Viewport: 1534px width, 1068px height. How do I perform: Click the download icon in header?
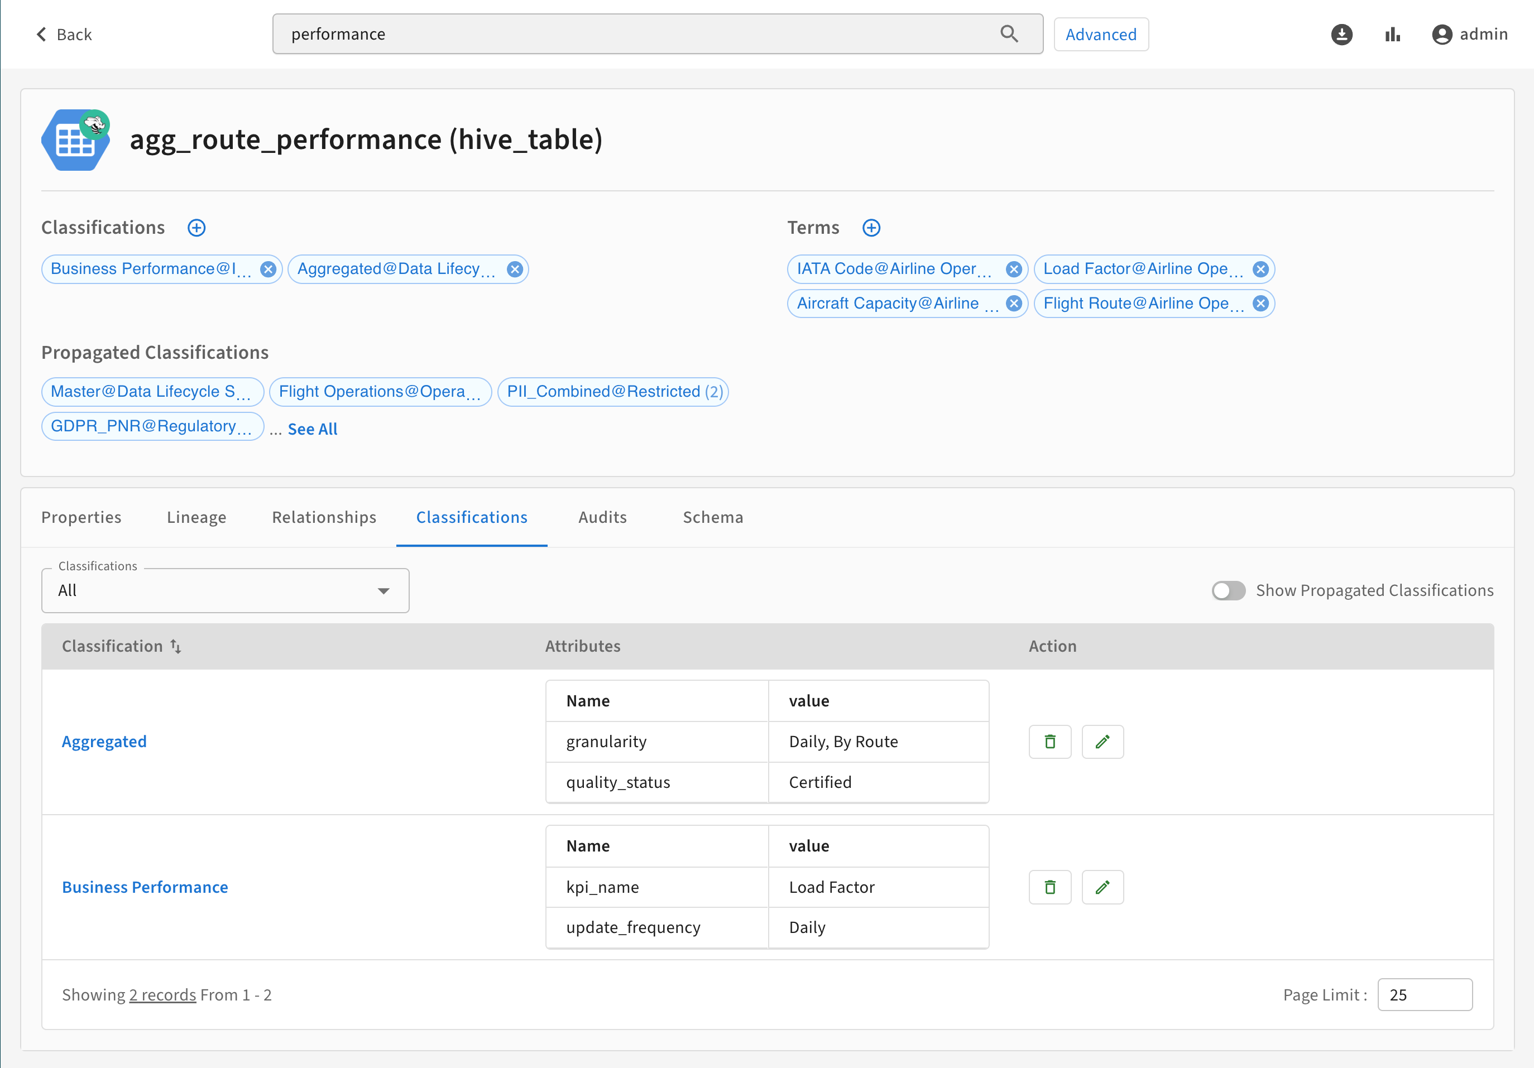point(1341,34)
